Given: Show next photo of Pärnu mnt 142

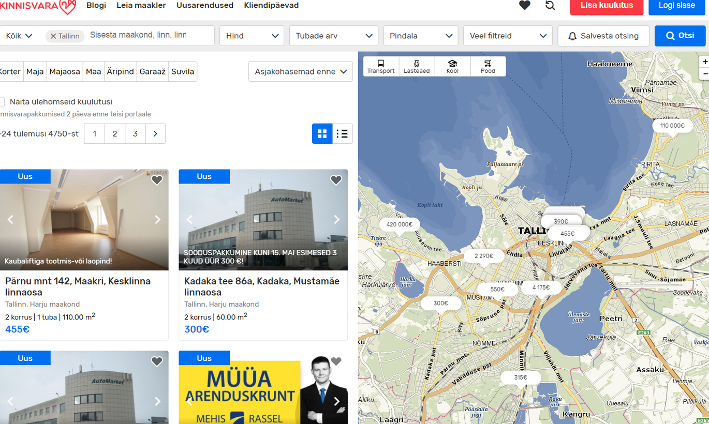Looking at the screenshot, I should pyautogui.click(x=158, y=220).
